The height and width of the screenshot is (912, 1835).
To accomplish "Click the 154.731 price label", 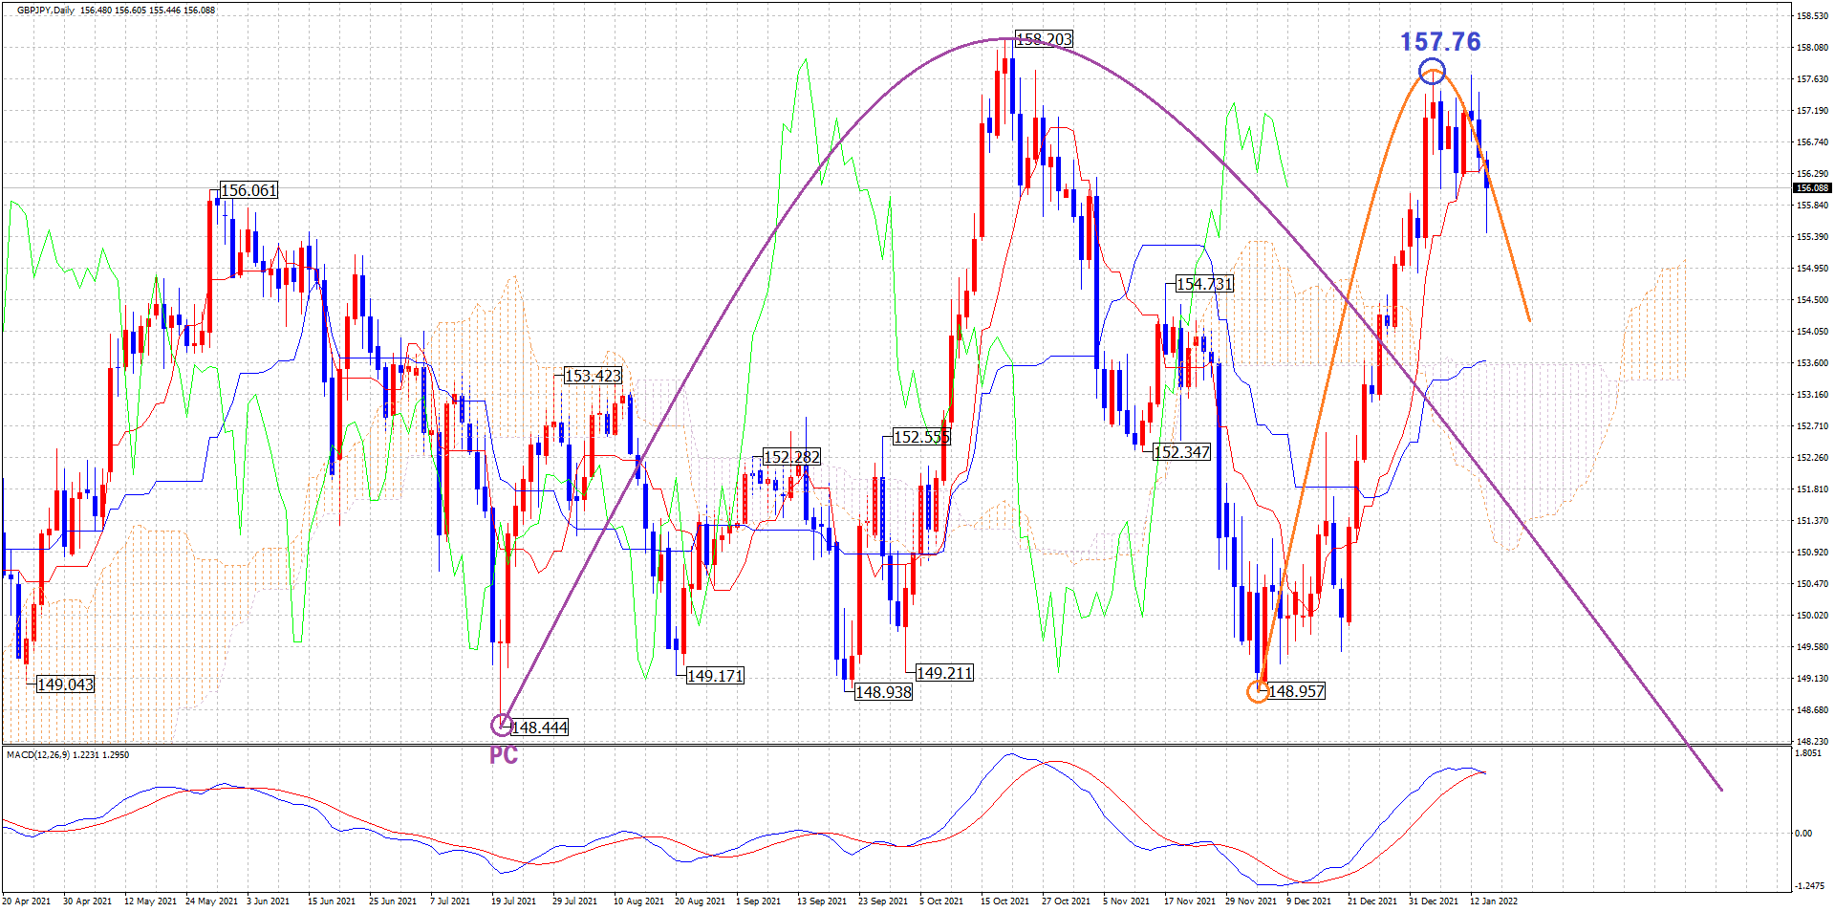I will coord(1204,284).
